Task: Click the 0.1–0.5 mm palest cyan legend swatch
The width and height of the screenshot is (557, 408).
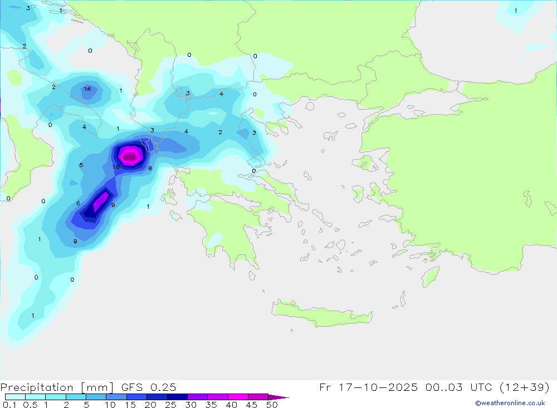Action: (15, 397)
